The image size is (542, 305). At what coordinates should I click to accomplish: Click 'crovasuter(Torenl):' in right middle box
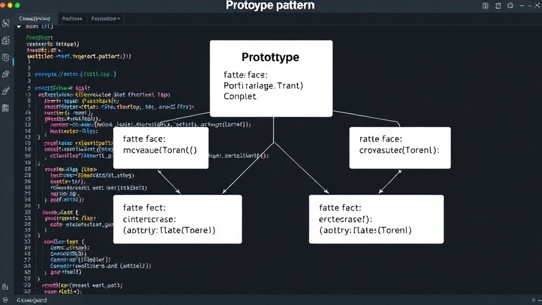(x=399, y=150)
